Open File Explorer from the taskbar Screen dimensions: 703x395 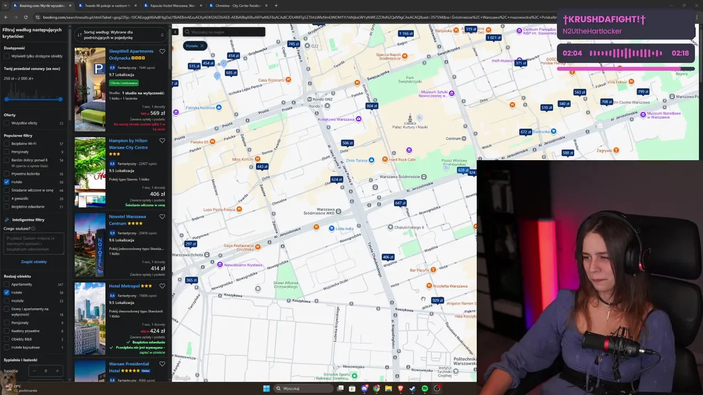coord(388,388)
